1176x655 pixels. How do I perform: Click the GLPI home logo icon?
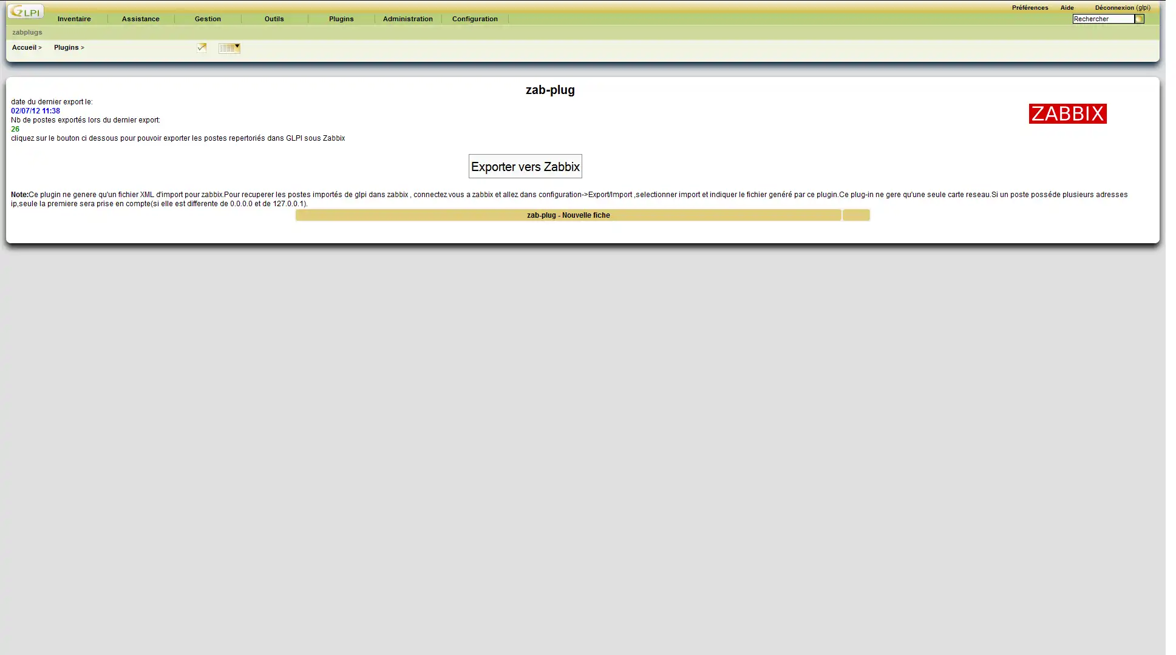click(24, 12)
